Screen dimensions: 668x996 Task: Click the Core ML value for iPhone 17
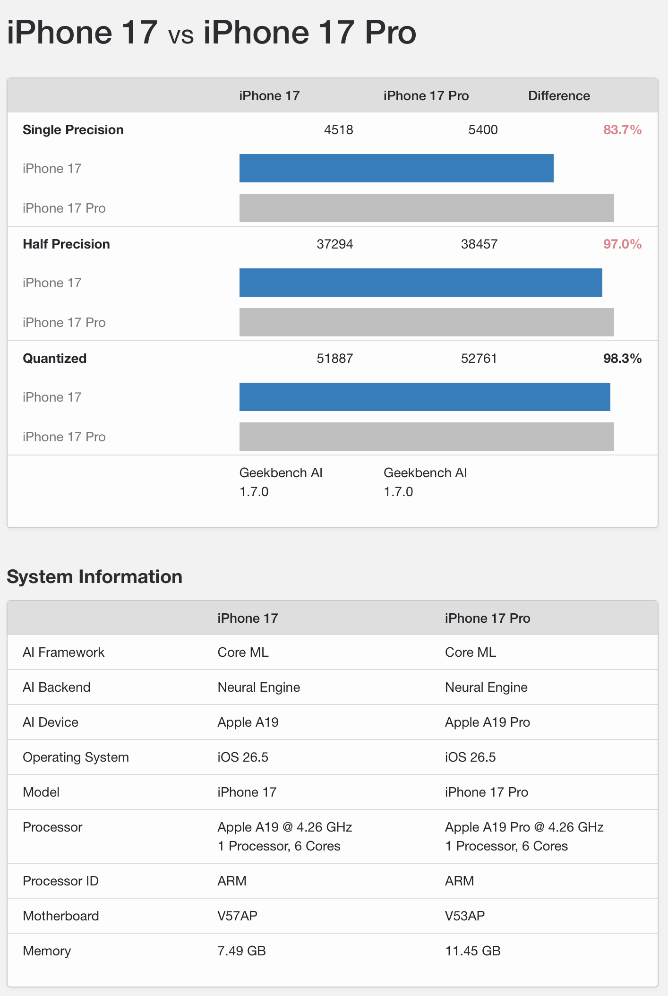(x=243, y=653)
